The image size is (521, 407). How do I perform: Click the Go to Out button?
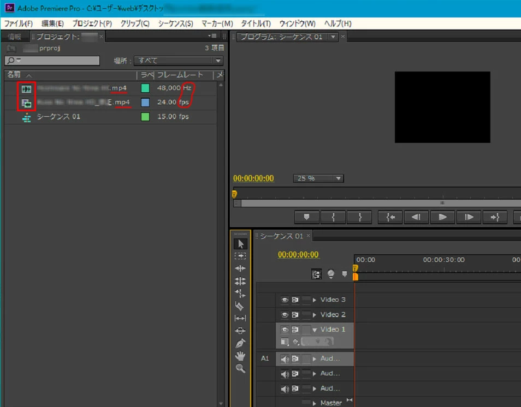(x=495, y=217)
